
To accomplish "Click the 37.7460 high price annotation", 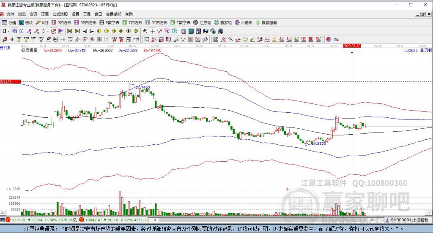I will point(143,87).
